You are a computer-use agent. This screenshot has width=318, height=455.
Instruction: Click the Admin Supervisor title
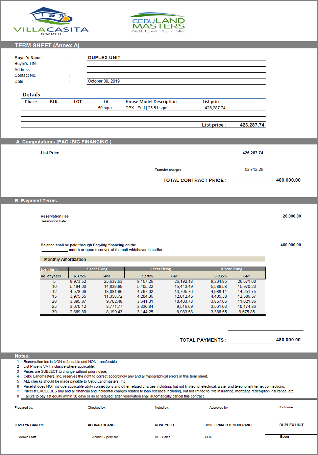tap(105, 437)
